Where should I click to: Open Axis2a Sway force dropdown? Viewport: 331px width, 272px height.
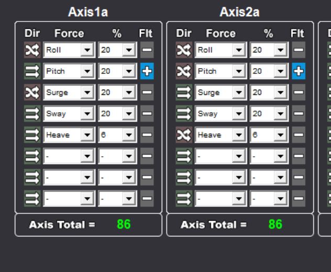click(x=220, y=114)
